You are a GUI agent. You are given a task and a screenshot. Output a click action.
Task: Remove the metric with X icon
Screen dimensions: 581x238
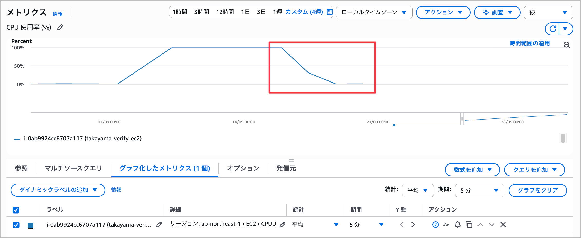[503, 225]
